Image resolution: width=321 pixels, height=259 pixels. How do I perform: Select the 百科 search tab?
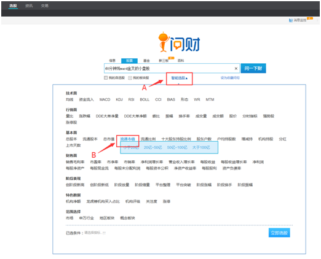181,61
